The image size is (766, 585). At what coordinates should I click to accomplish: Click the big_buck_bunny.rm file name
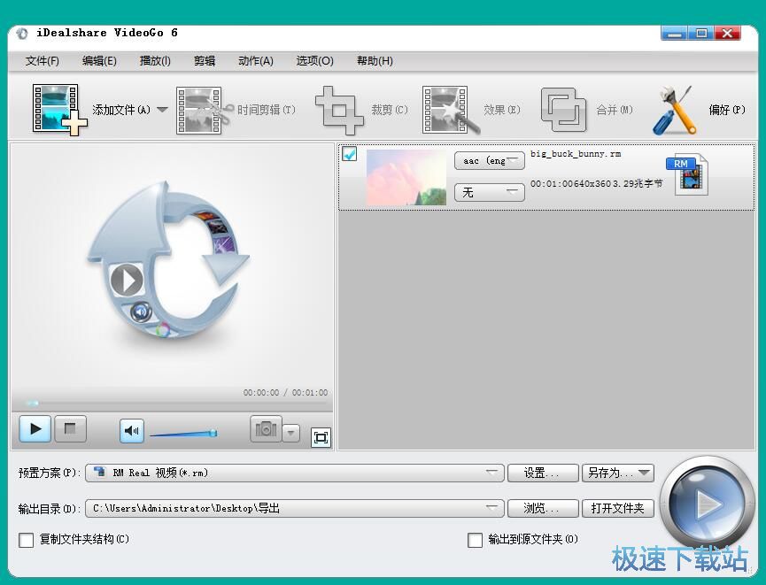point(576,154)
